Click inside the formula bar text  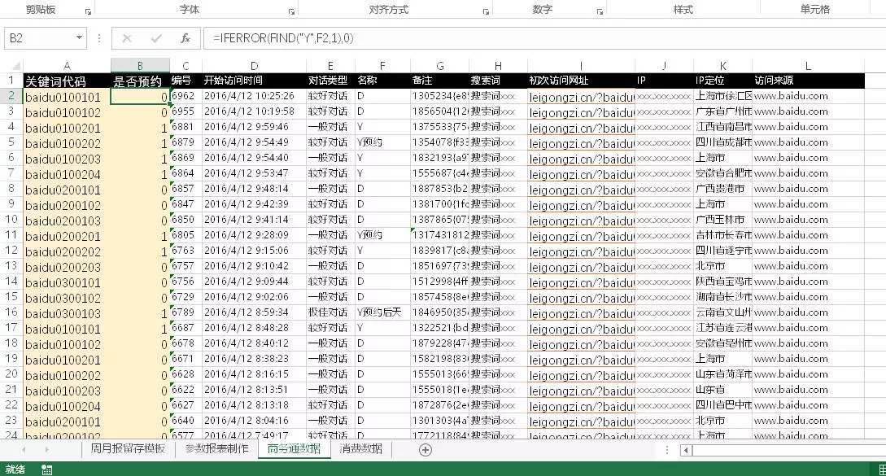[x=488, y=38]
